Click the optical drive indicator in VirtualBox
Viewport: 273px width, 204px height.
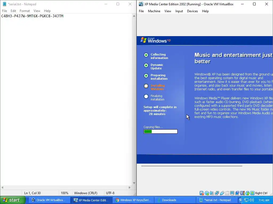point(207,193)
